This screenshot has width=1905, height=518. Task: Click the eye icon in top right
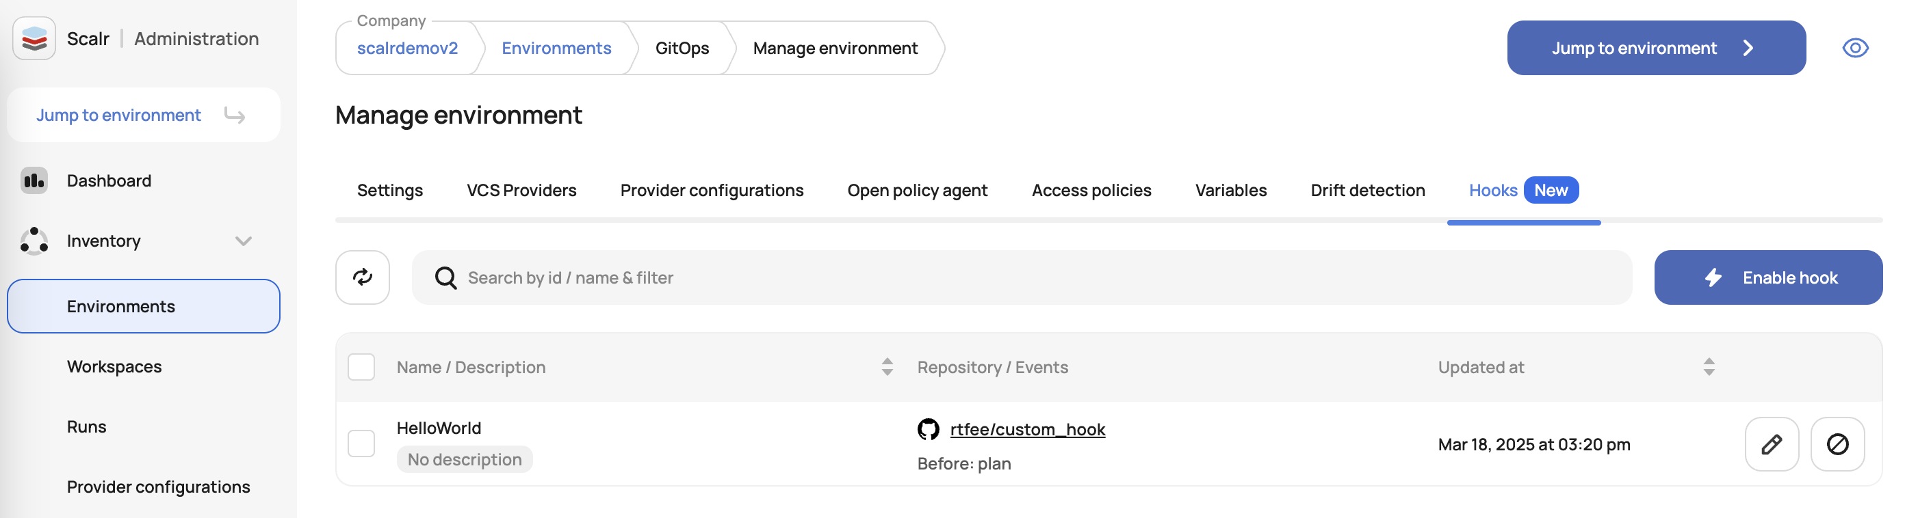[1855, 48]
